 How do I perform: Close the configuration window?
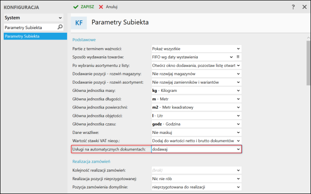pos(305,7)
